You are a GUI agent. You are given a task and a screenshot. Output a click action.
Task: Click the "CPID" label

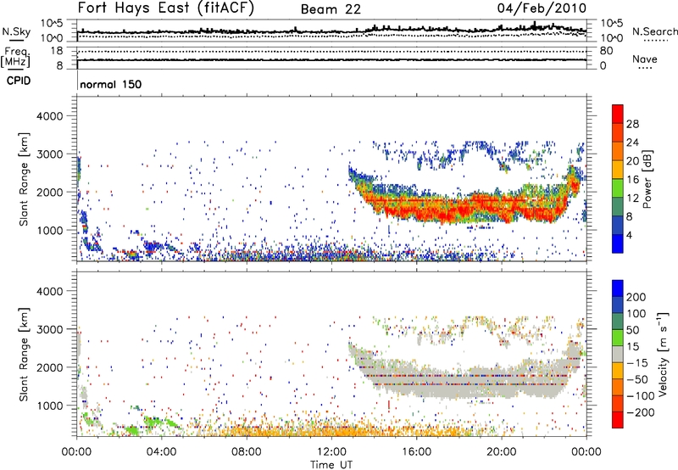coord(19,81)
